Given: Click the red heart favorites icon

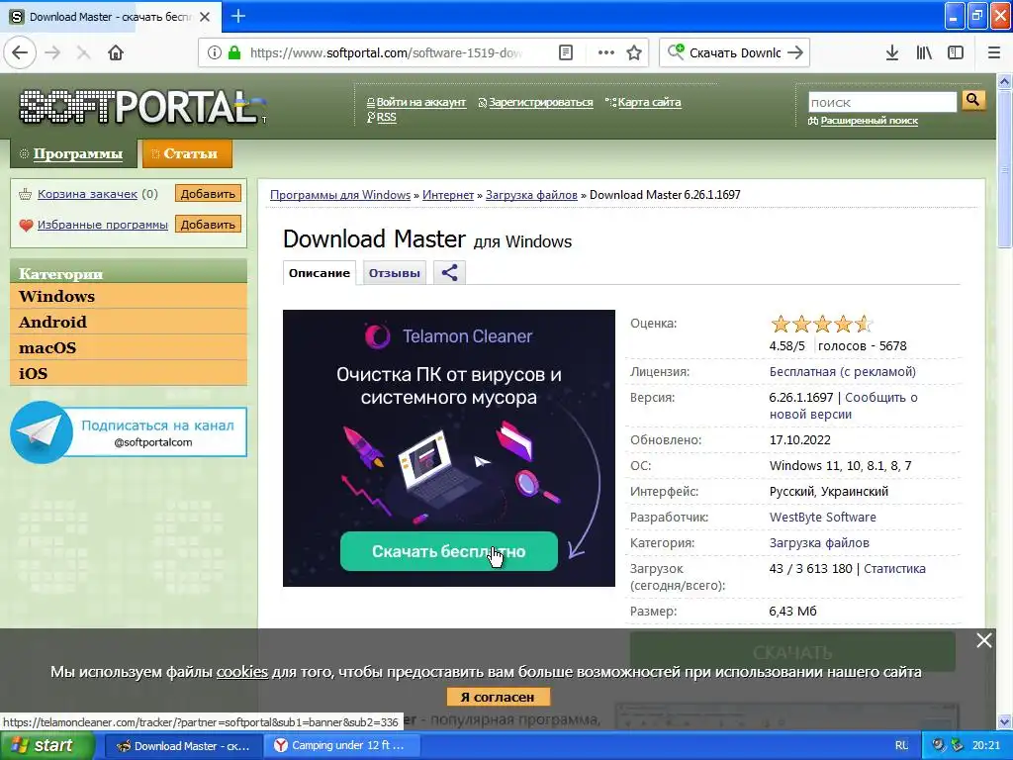Looking at the screenshot, I should tap(26, 225).
